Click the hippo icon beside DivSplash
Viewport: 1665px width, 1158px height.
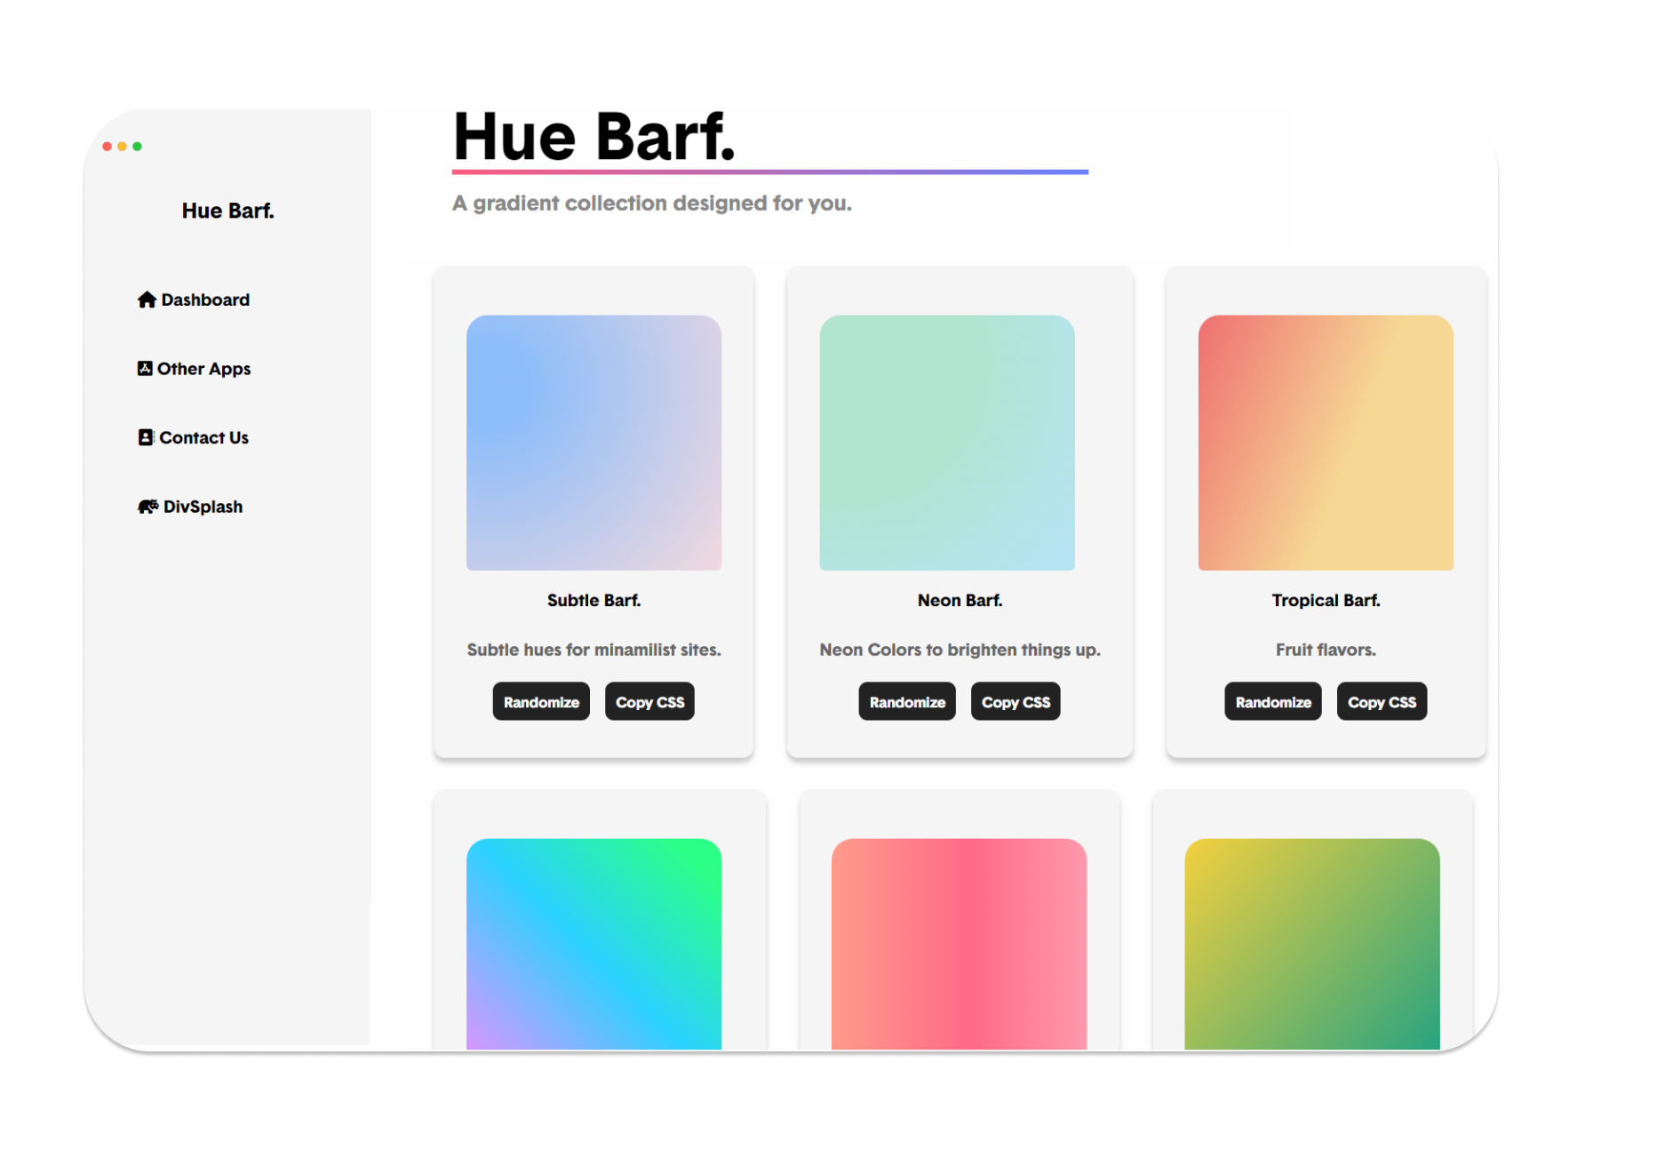point(147,507)
